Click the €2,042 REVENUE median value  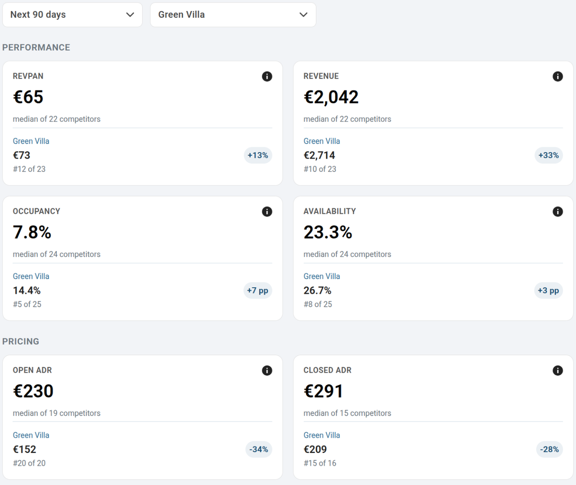331,97
